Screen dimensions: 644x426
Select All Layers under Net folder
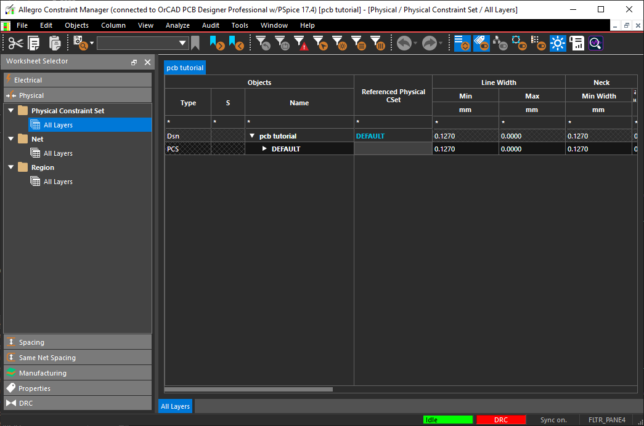click(58, 153)
